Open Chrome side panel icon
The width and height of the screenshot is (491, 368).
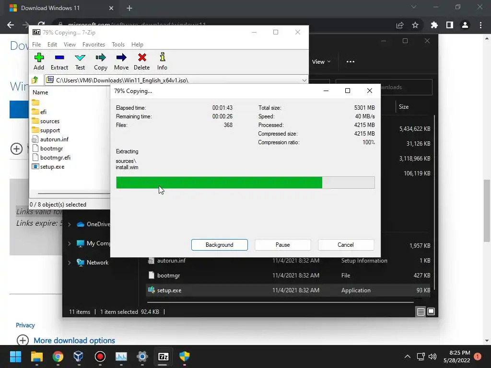tap(450, 25)
